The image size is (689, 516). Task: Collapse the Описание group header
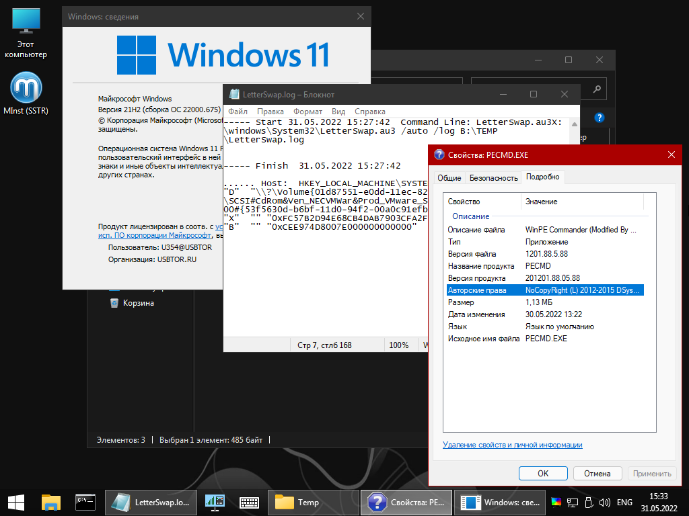tap(470, 216)
